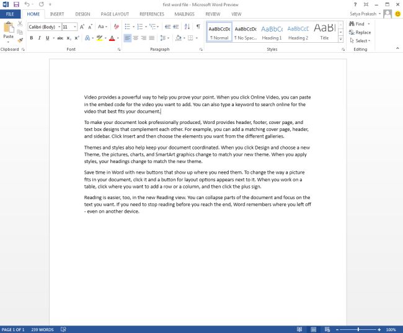
Task: Cut selection with scissors icon
Action: click(20, 24)
